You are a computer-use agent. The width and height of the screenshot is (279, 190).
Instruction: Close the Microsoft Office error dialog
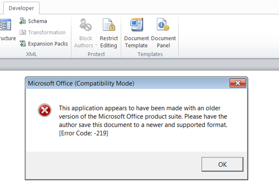click(x=238, y=83)
